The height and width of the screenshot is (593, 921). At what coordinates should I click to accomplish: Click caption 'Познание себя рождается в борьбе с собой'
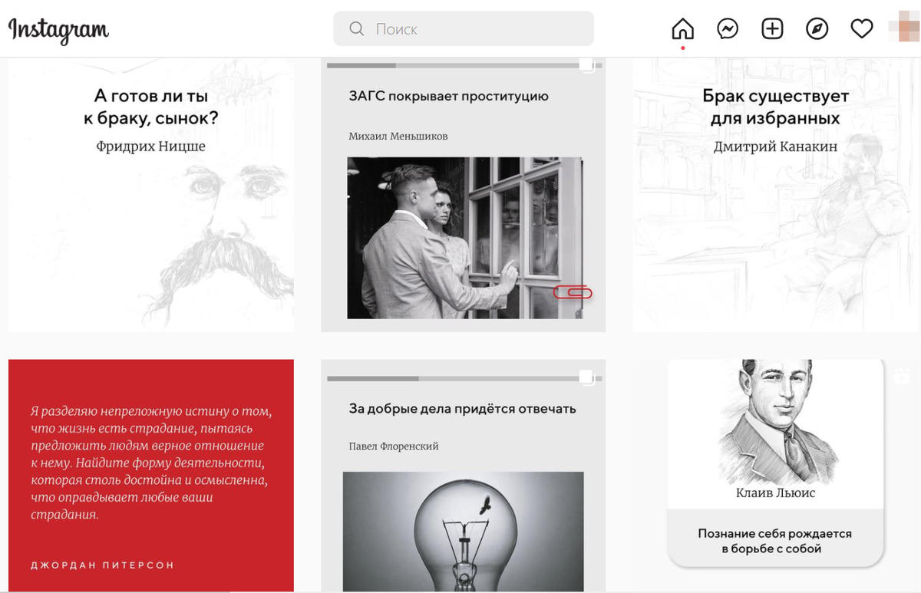click(x=775, y=541)
